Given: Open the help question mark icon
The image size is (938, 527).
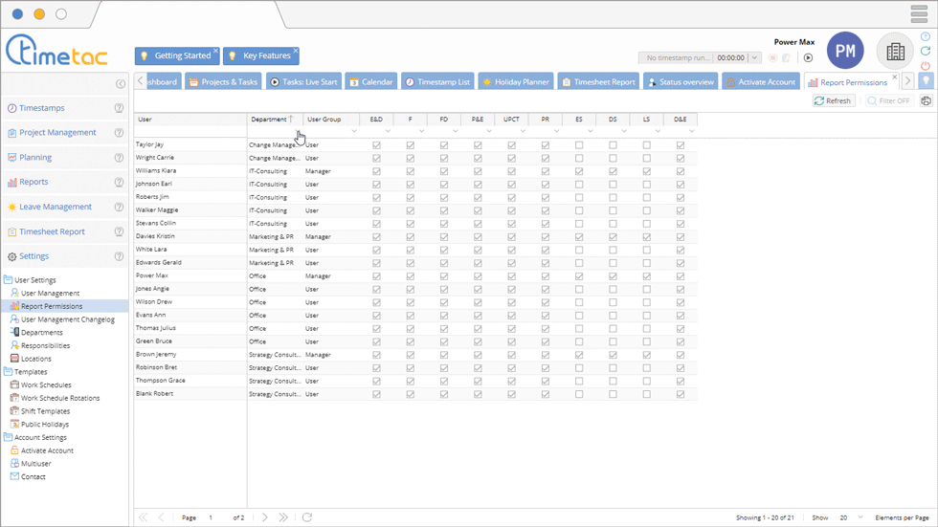Looking at the screenshot, I should coord(926,36).
